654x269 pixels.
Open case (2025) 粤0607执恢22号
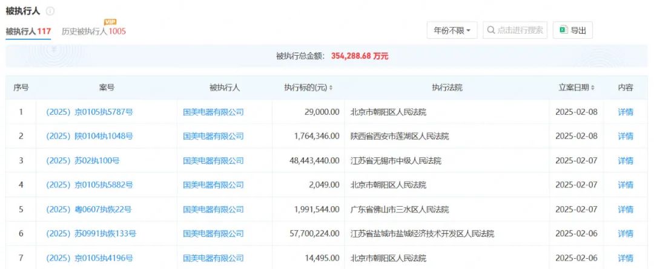89,210
